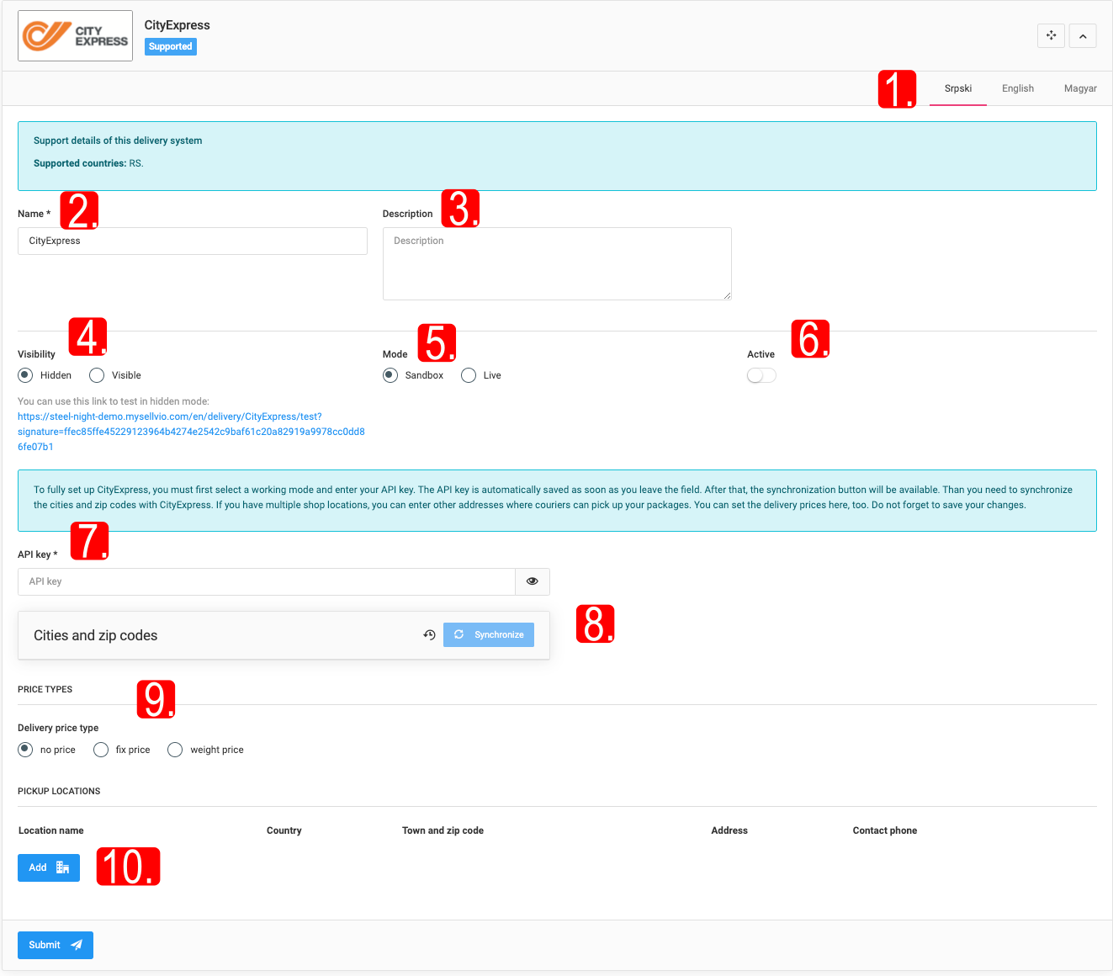Select the Visible visibility option
The image size is (1113, 976).
[x=98, y=375]
